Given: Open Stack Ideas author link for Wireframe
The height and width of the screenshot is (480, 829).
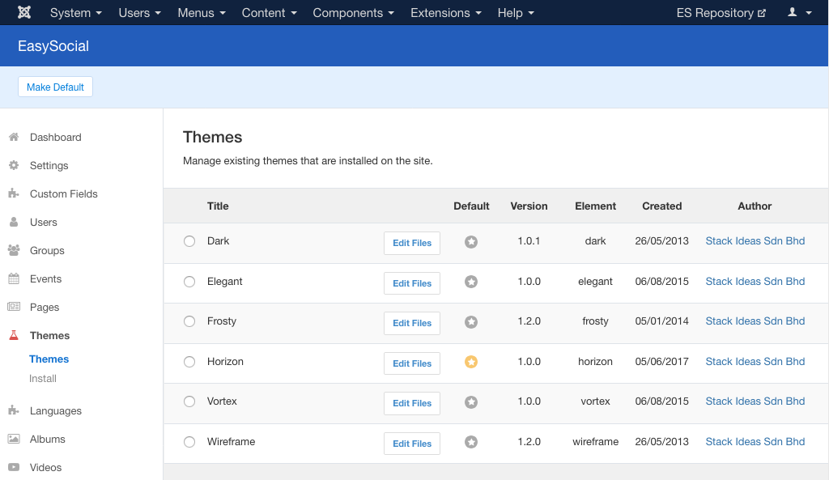Looking at the screenshot, I should [755, 441].
